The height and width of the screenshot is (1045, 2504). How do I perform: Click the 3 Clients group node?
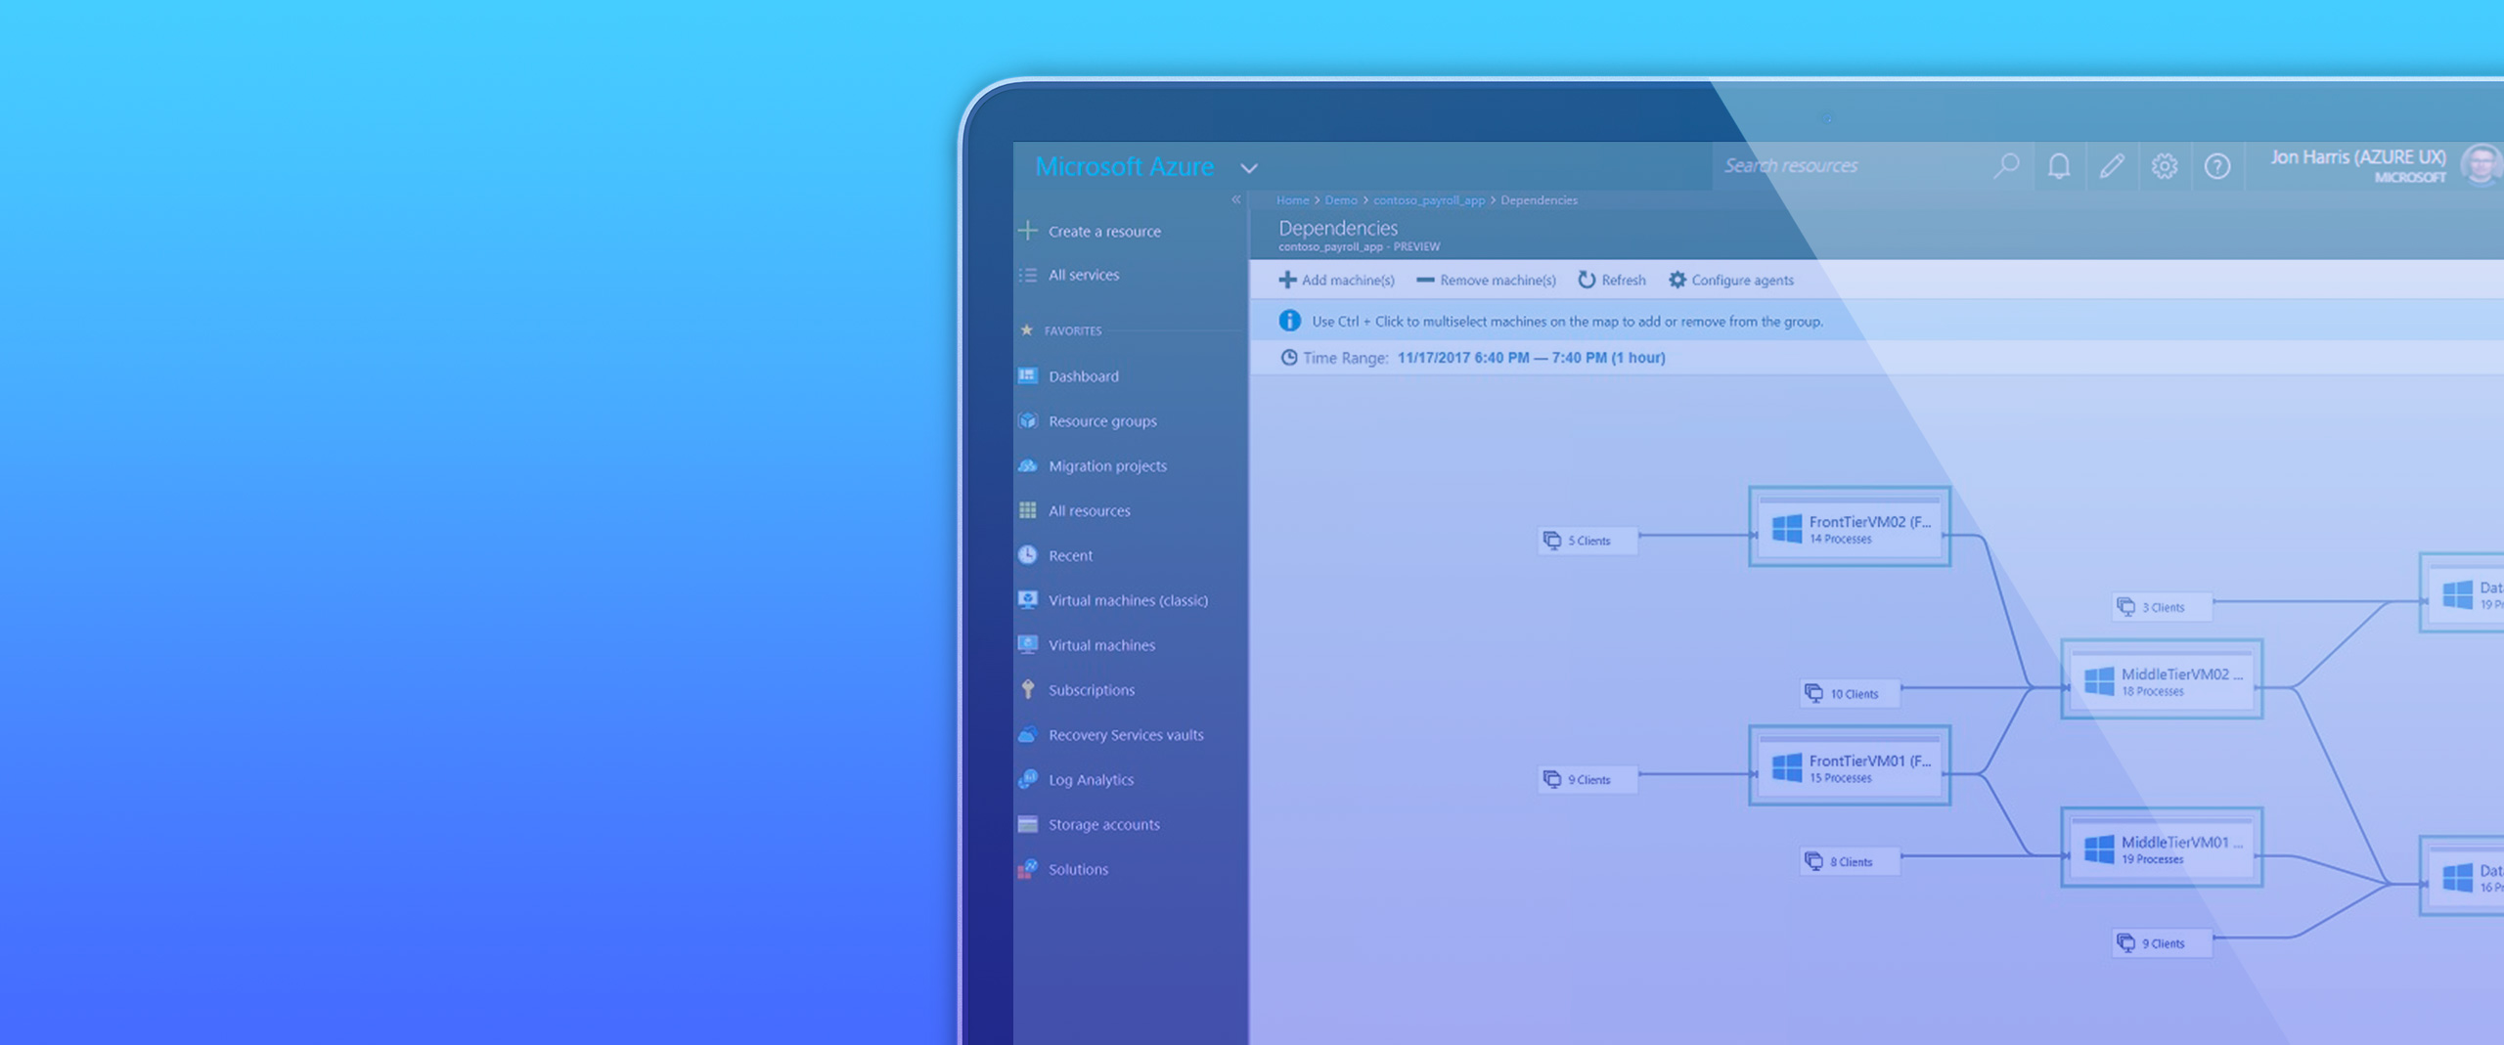coord(2163,607)
